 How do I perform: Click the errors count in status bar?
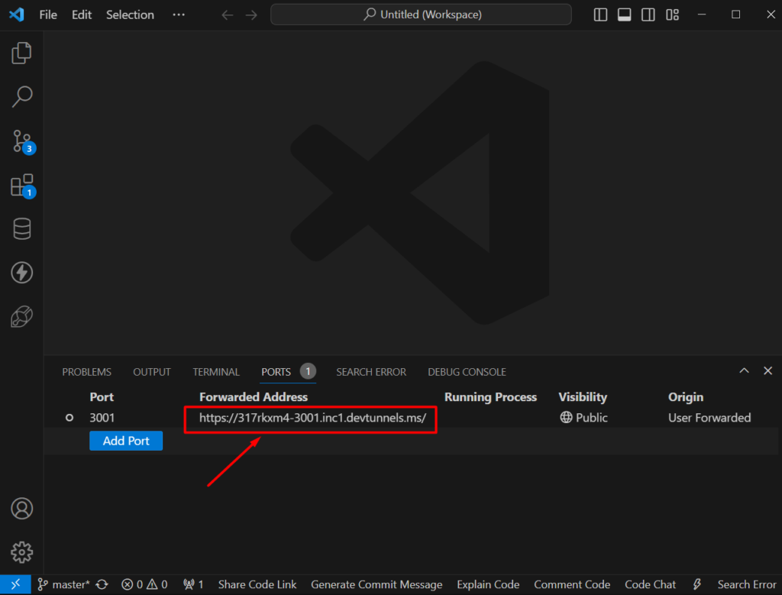133,584
